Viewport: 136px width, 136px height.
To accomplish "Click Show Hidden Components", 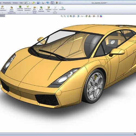I will (12, 10).
